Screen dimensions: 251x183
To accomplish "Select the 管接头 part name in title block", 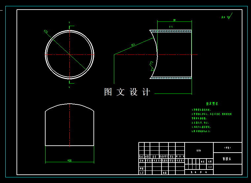I will click(x=227, y=159).
